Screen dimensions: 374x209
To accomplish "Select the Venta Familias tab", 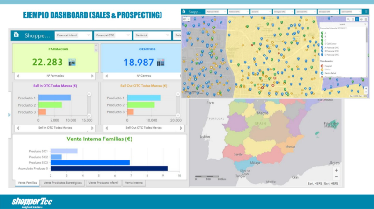I will (27, 183).
